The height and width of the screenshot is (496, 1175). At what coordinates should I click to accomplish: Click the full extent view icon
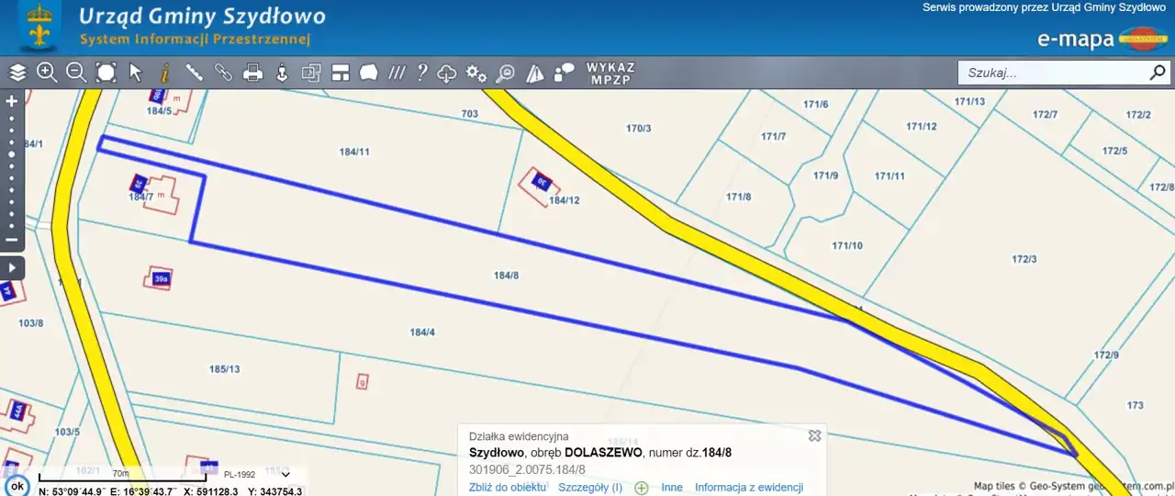click(106, 73)
